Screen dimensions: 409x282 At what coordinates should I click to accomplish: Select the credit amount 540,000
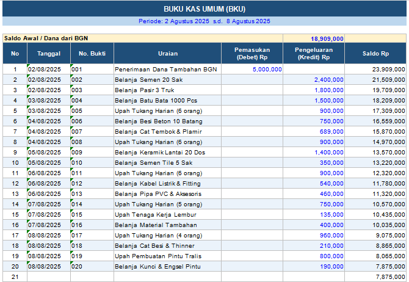pos(314,183)
